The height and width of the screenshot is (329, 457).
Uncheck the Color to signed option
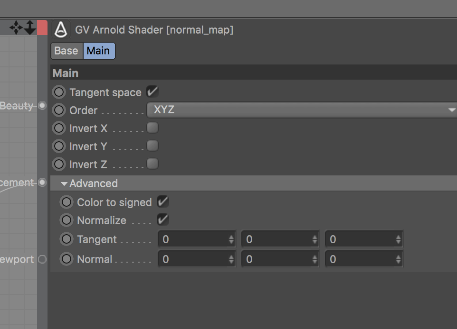(163, 201)
